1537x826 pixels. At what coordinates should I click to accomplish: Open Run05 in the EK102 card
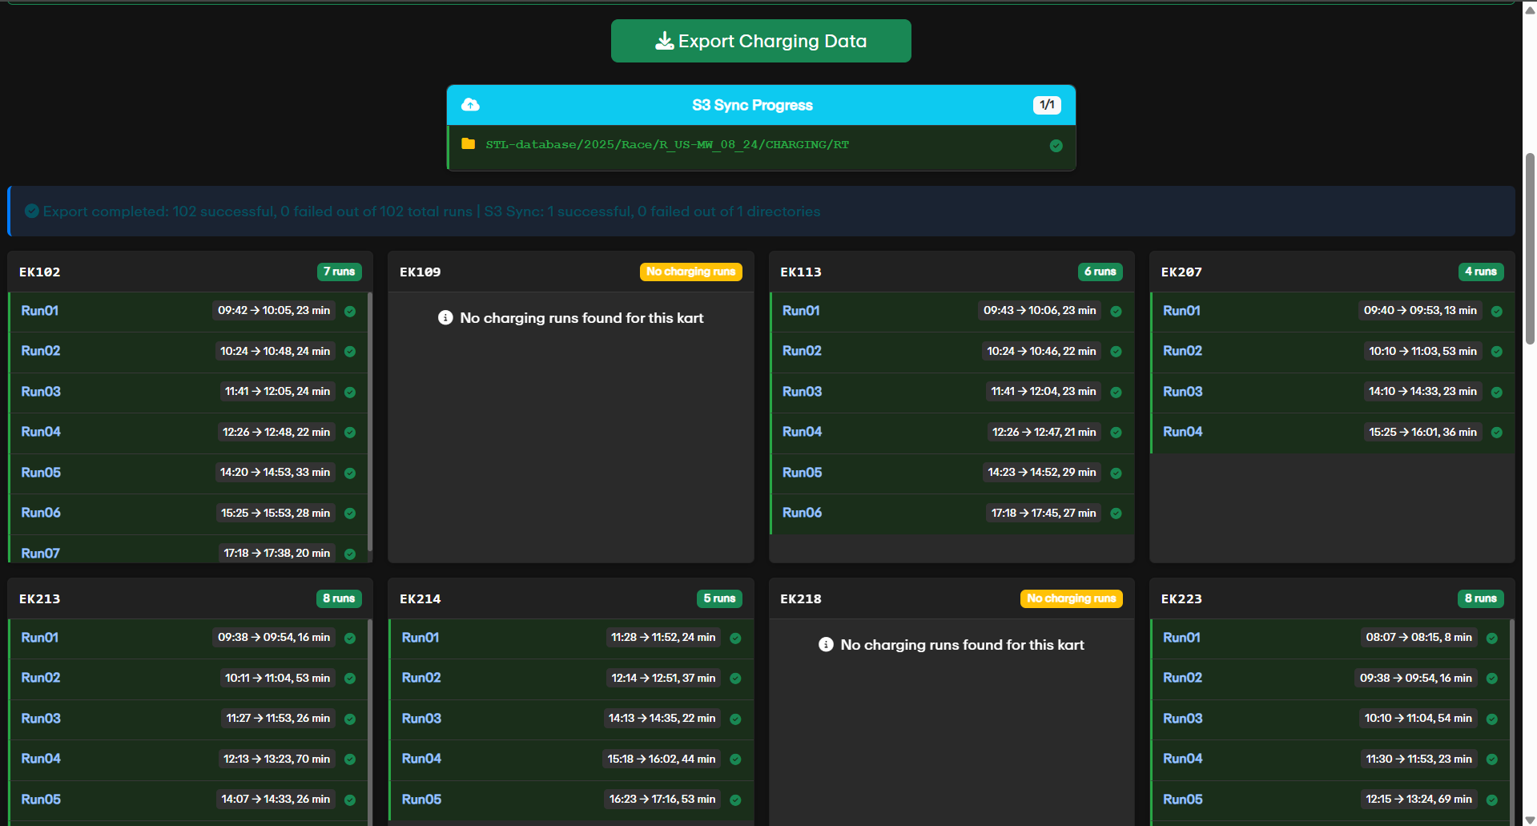pyautogui.click(x=41, y=473)
